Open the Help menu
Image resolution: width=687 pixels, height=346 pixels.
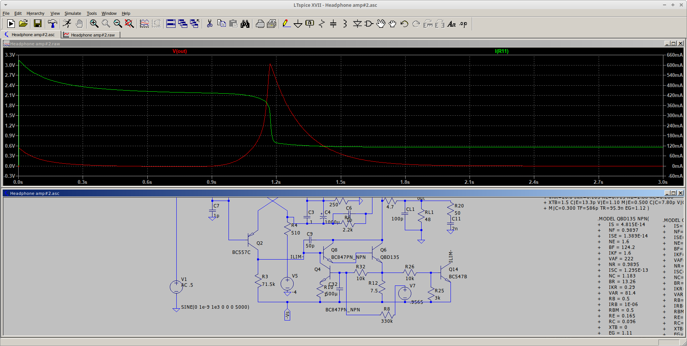click(126, 13)
